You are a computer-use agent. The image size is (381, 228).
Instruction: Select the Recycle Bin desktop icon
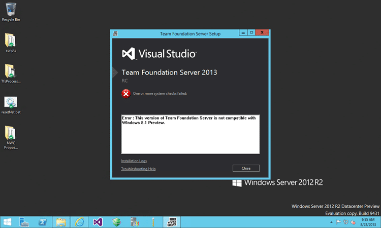coord(11,12)
